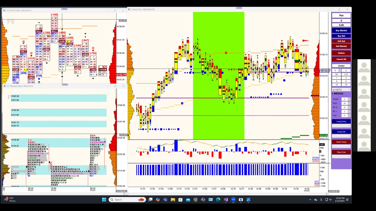
Task: Click the [-160] delta label in F5 chart
Action: tap(54, 15)
